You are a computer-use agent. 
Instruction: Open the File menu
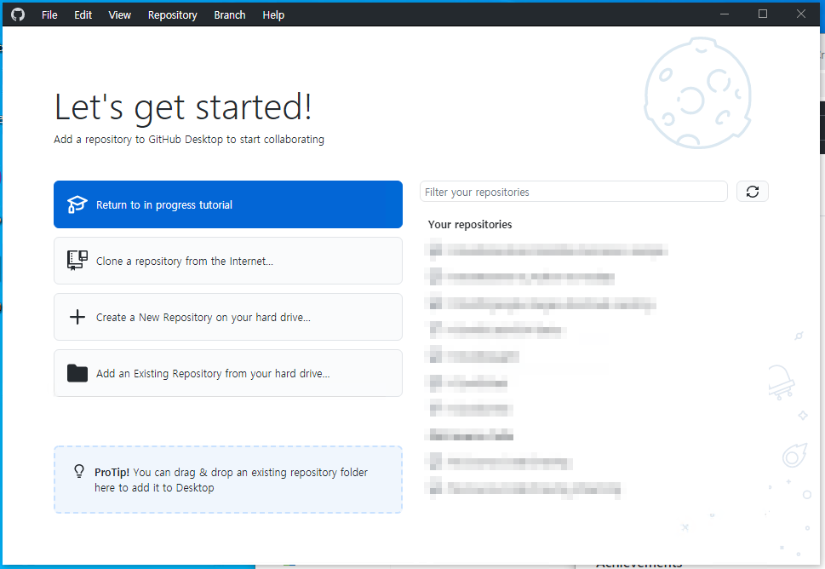tap(49, 14)
